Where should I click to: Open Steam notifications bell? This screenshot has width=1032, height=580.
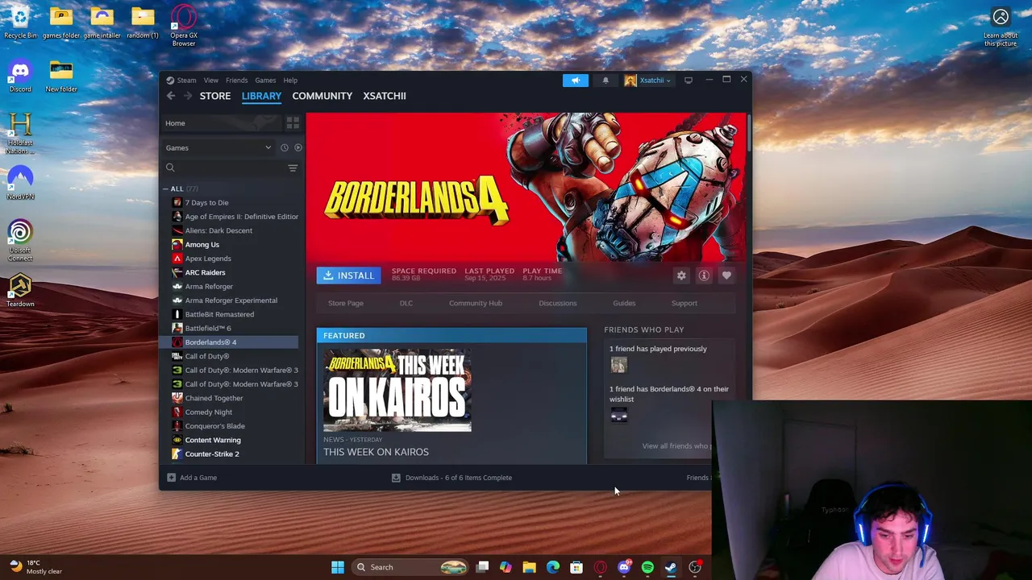[605, 80]
